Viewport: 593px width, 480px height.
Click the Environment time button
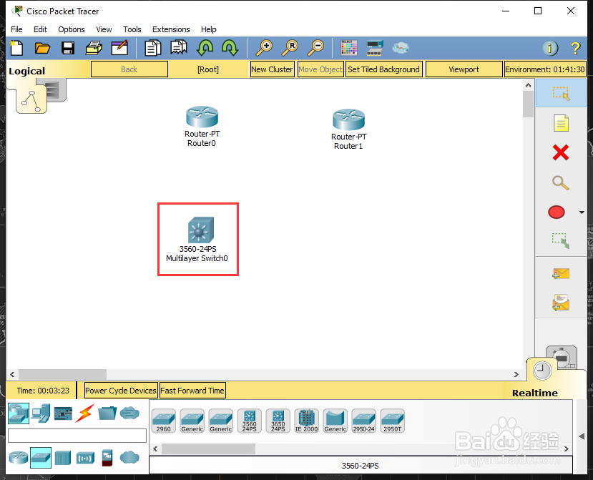pyautogui.click(x=545, y=69)
